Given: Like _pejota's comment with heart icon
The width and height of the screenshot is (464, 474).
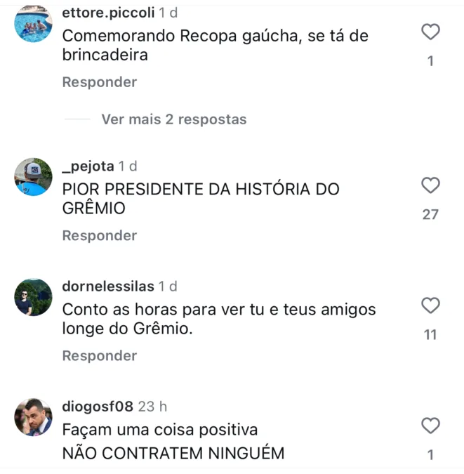Looking at the screenshot, I should 430,185.
